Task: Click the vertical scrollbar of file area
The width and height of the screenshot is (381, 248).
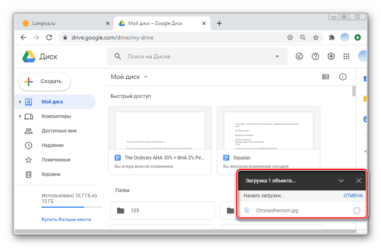Action: 354,91
